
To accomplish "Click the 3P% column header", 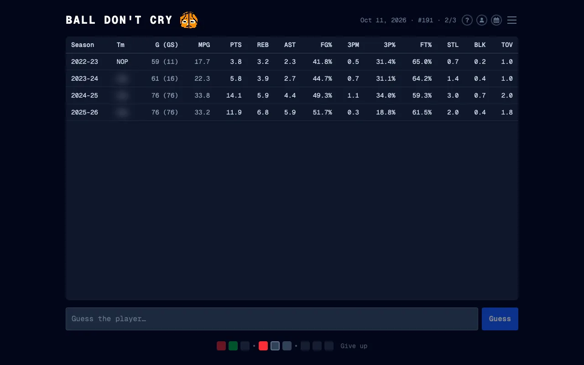I will [x=390, y=45].
